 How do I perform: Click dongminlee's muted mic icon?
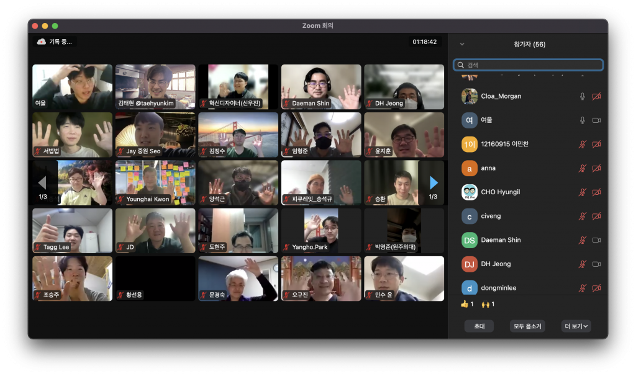click(x=583, y=288)
